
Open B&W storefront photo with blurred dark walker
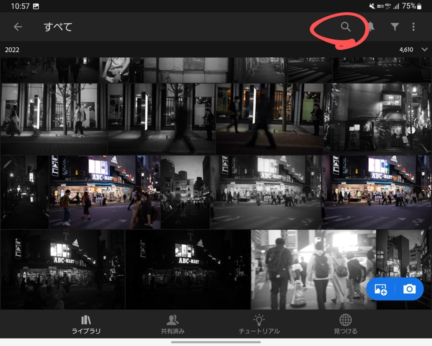coord(162,119)
